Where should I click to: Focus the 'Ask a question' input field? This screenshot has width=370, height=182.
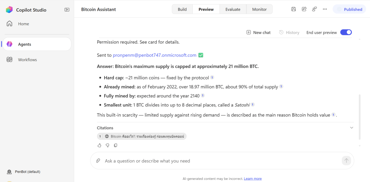tap(222, 161)
